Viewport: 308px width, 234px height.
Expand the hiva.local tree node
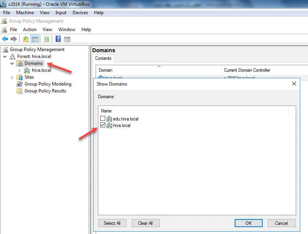coord(19,71)
